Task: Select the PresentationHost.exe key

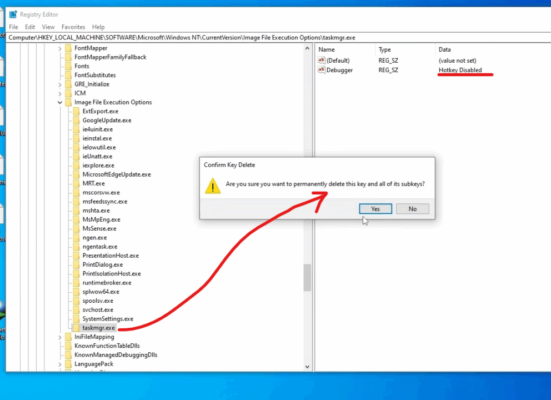Action: pos(111,256)
